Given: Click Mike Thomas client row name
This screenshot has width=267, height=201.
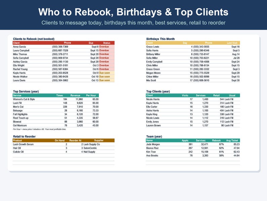Looking at the screenshot, I should click(20, 54).
